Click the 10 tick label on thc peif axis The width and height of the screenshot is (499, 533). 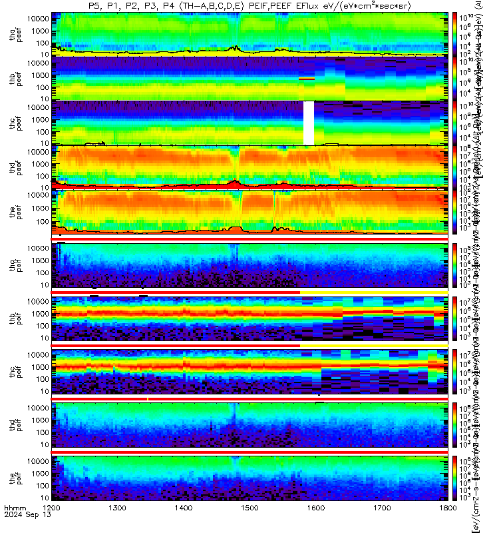pos(45,391)
